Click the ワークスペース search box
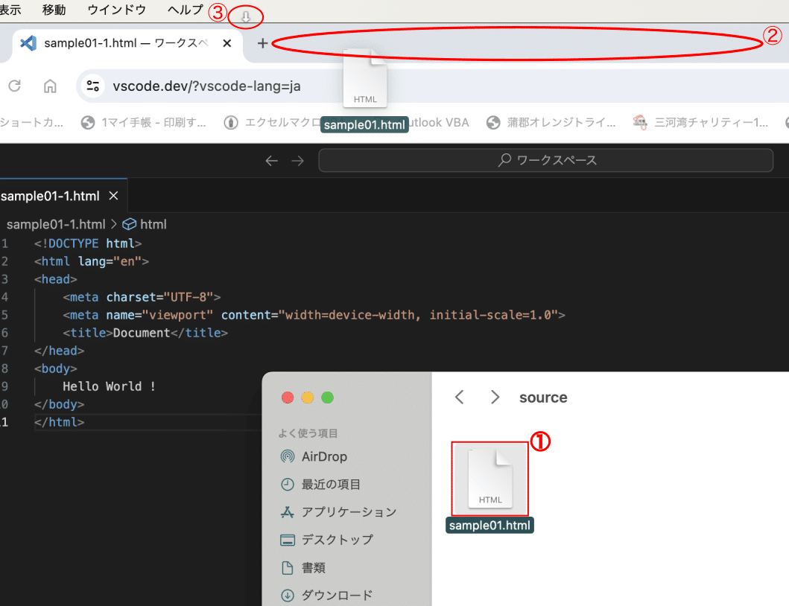Screen dimensions: 789x606 click(546, 160)
